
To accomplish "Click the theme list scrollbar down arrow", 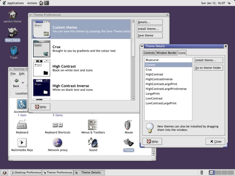I will 133,99.
